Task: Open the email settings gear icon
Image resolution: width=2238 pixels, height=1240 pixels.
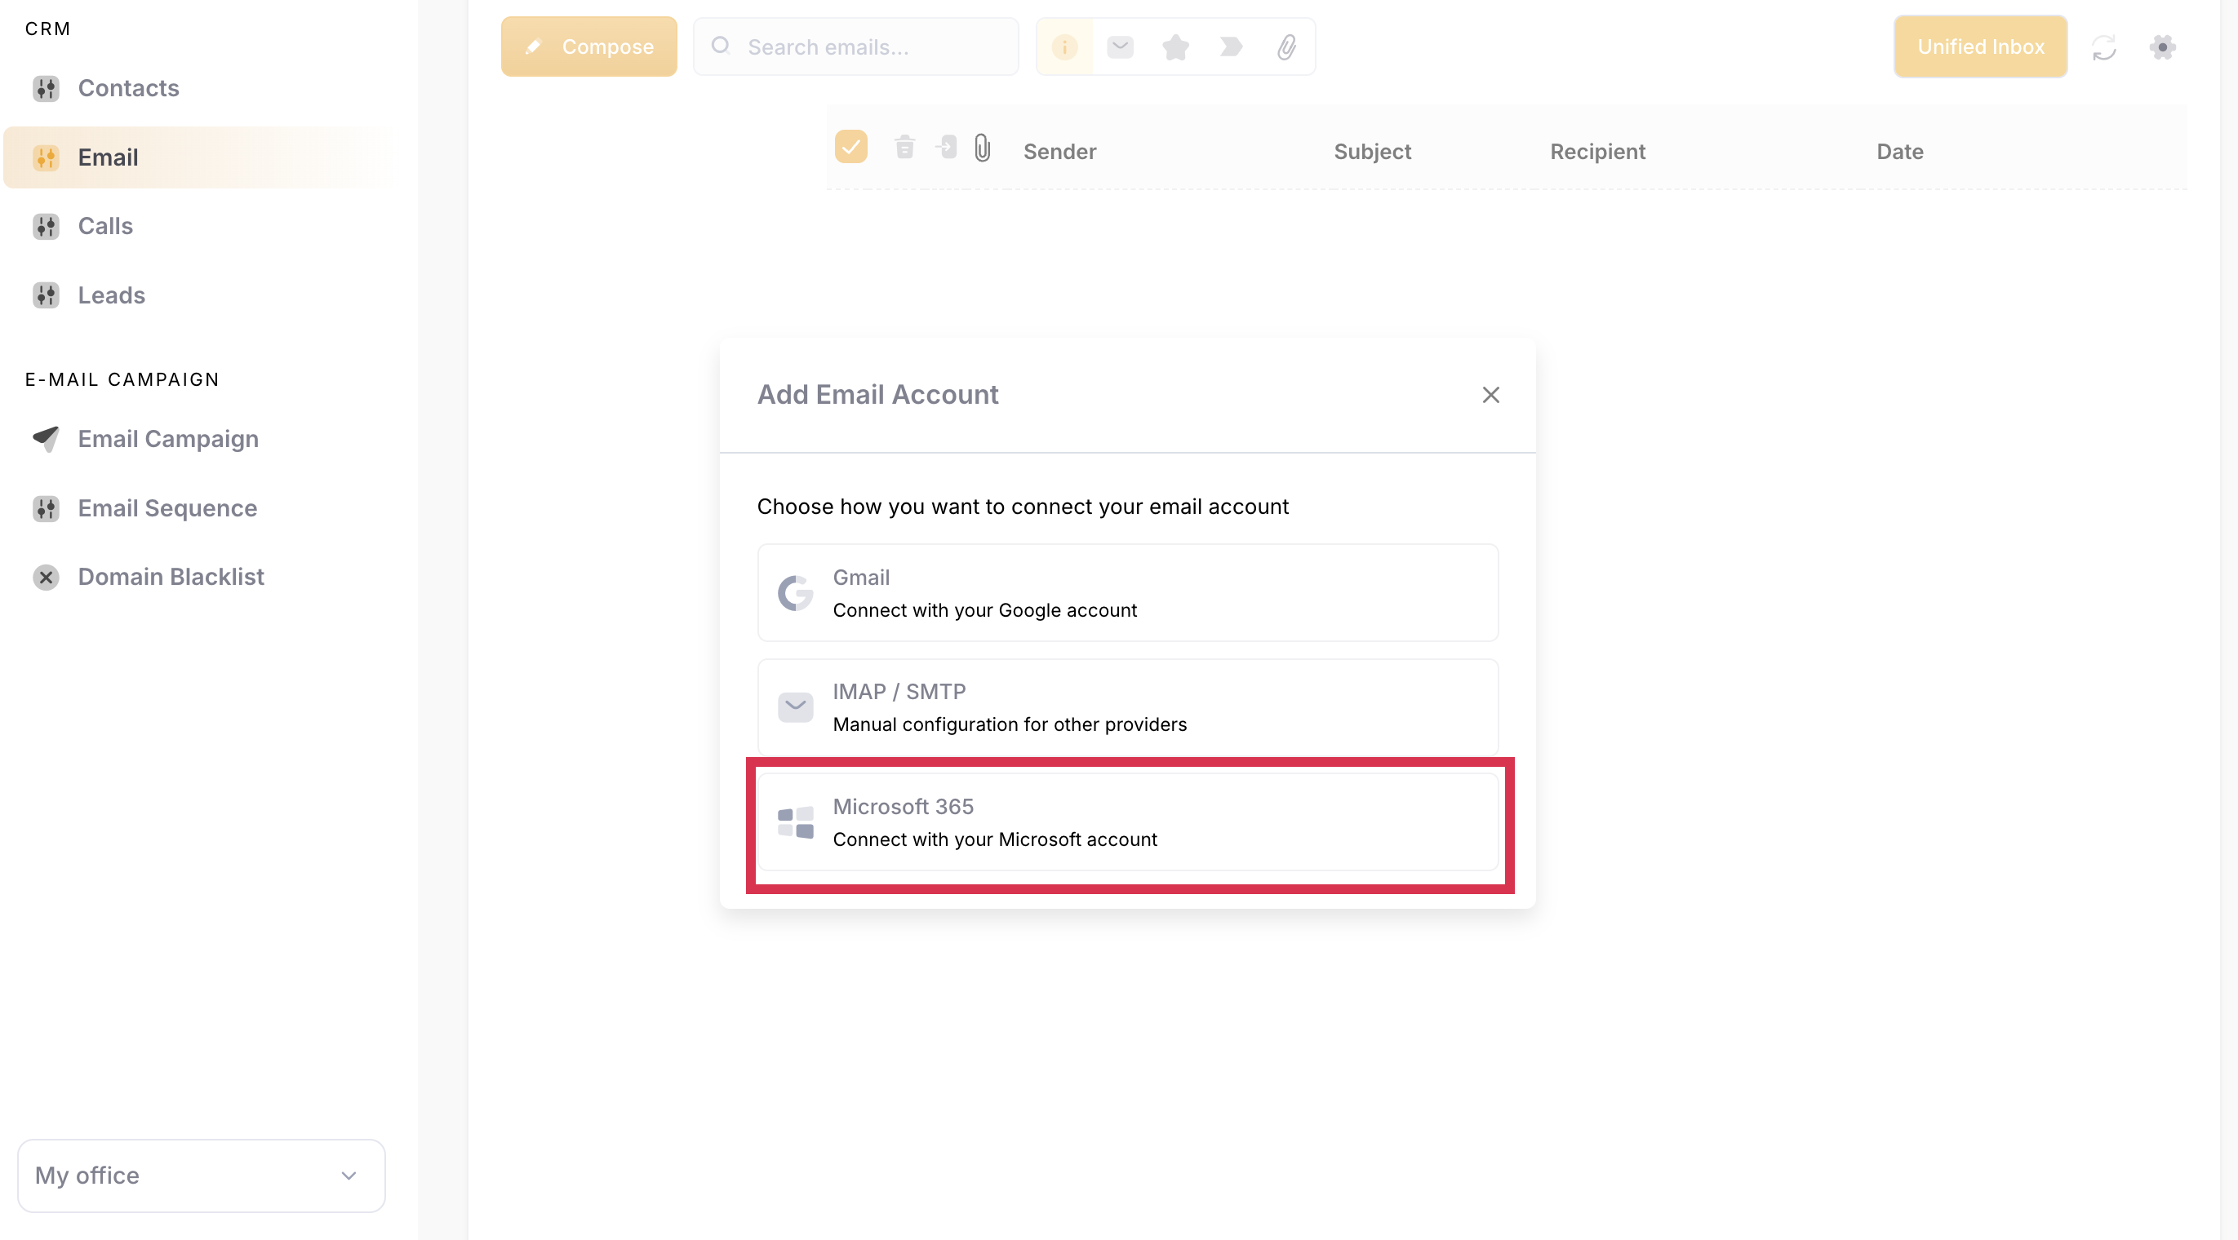Action: pyautogui.click(x=2162, y=46)
